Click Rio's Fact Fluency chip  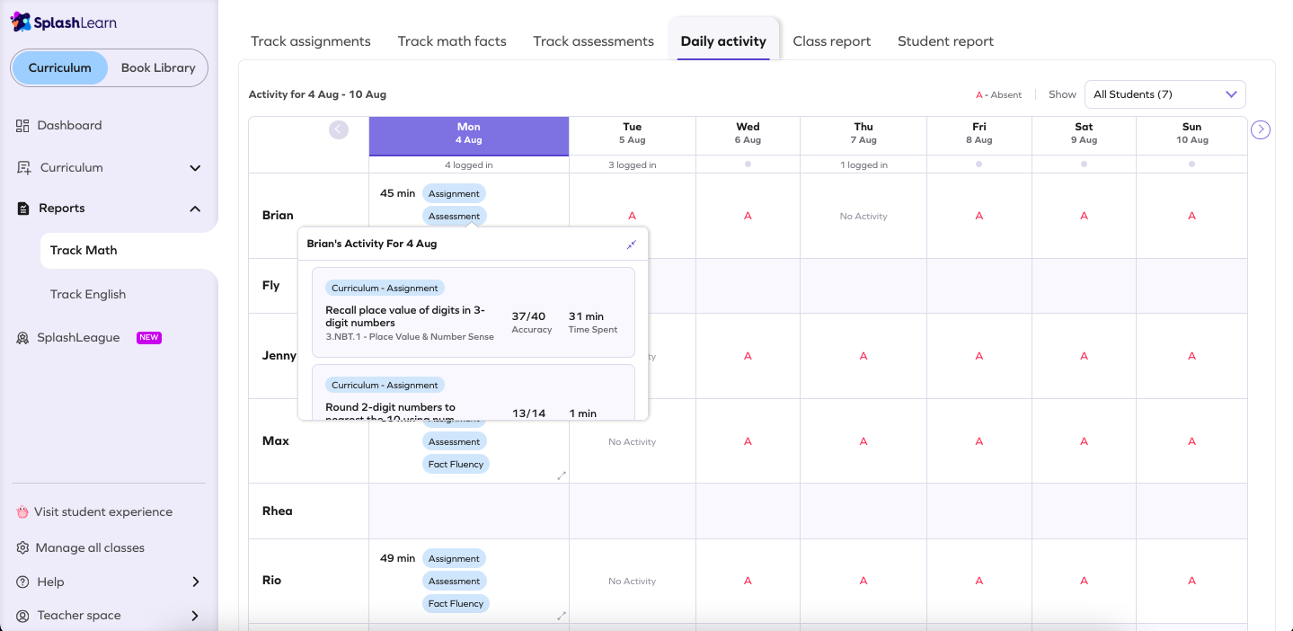tap(456, 603)
